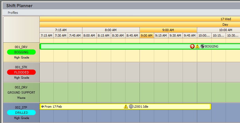The image size is (240, 123).
Task: Click the left arrow icon before From 17 Feb
Action: point(42,107)
